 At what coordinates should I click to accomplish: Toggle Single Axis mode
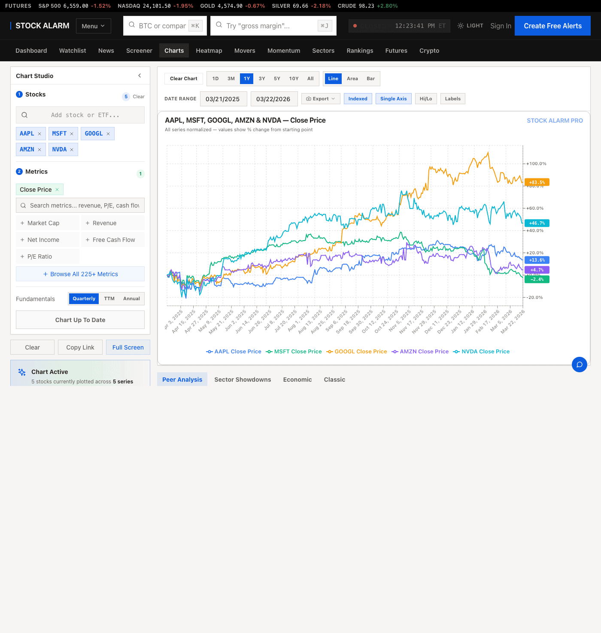tap(393, 99)
